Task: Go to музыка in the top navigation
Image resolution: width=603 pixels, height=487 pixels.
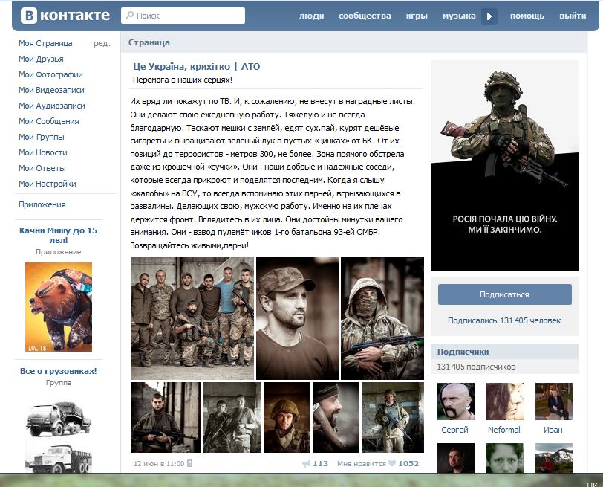Action: click(x=459, y=16)
